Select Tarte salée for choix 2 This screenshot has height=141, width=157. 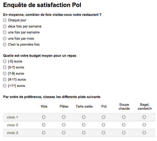pyautogui.click(x=84, y=125)
